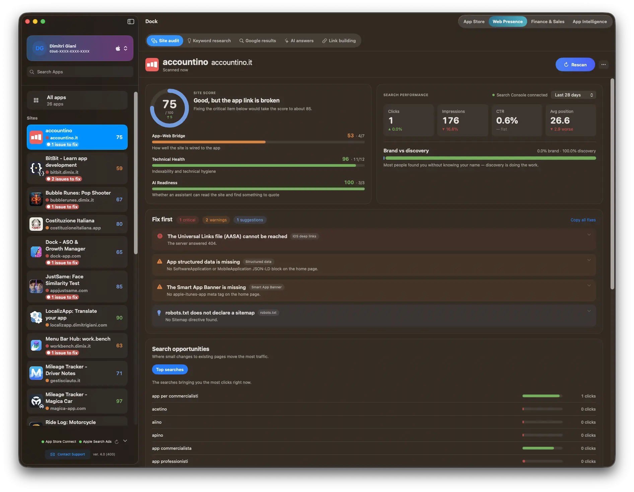The height and width of the screenshot is (492, 634).
Task: Switch to the App Store tab
Action: pos(474,22)
